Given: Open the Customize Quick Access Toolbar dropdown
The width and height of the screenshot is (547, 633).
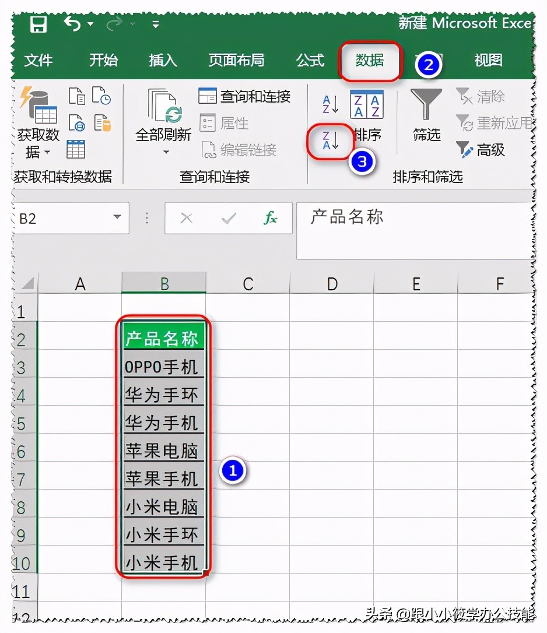Looking at the screenshot, I should (x=156, y=24).
